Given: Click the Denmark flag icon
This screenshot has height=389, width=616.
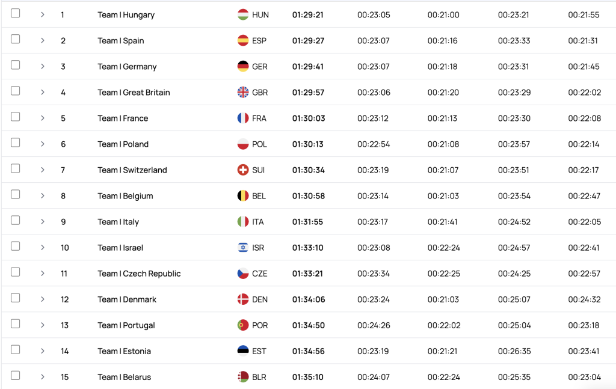Looking at the screenshot, I should point(243,299).
